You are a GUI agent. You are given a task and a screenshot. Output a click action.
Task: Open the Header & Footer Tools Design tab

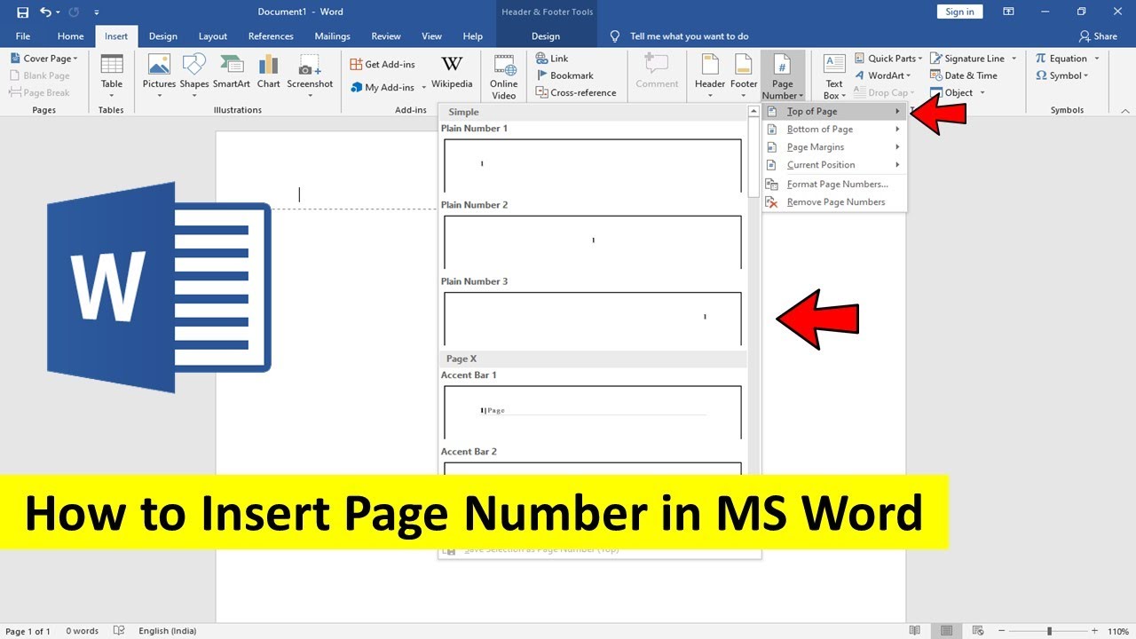[546, 36]
